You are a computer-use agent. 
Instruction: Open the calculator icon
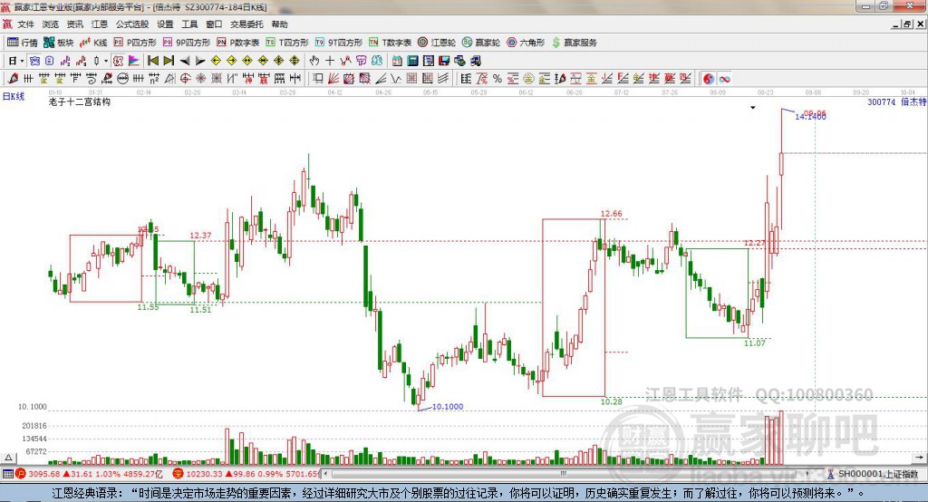point(412,61)
